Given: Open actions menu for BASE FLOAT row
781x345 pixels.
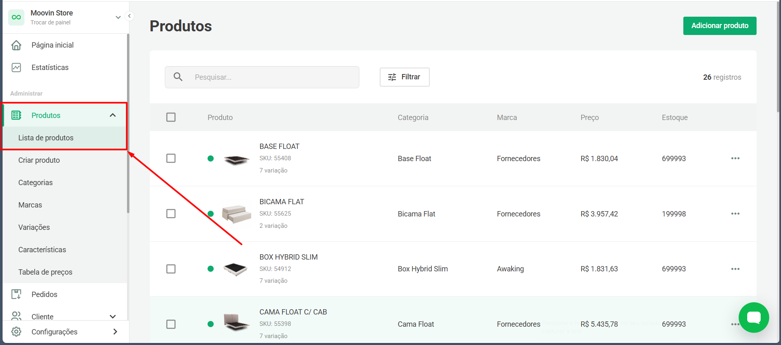Looking at the screenshot, I should click(735, 158).
